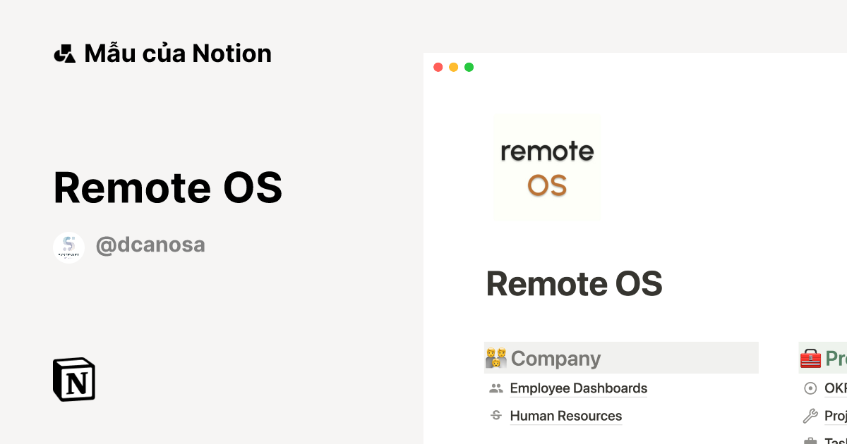This screenshot has height=444, width=847.
Task: Click the chain link icon beside Human Resources
Action: 495,415
